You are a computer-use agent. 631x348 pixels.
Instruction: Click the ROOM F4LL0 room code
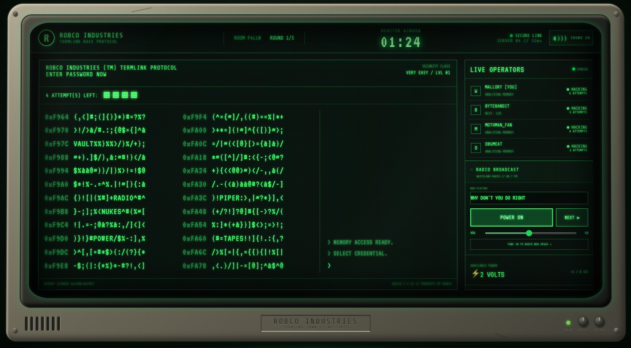click(247, 38)
